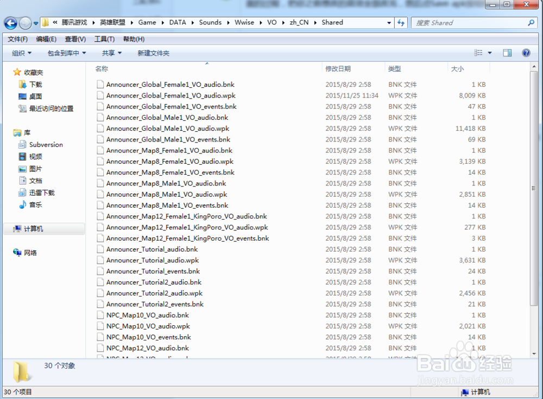Open the 文件(F) menu

(x=18, y=39)
